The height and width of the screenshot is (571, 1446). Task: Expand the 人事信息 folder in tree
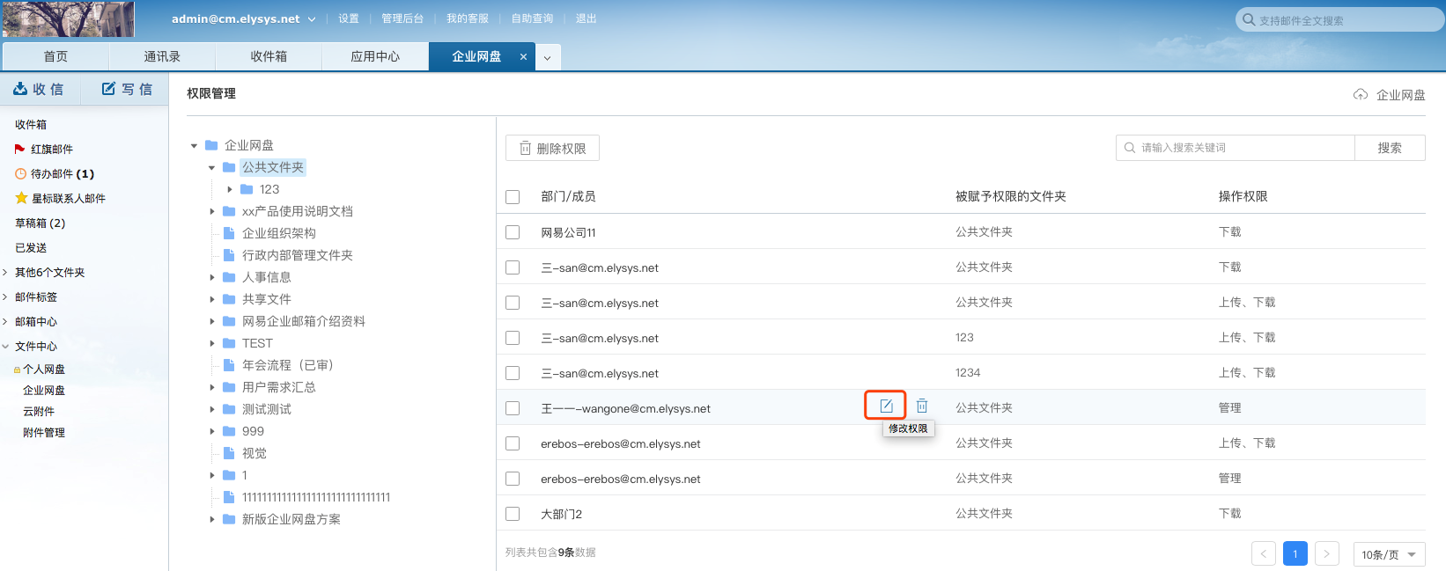click(212, 277)
